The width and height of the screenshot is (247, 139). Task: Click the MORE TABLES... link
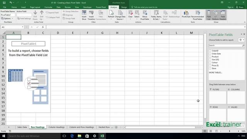(x=215, y=73)
